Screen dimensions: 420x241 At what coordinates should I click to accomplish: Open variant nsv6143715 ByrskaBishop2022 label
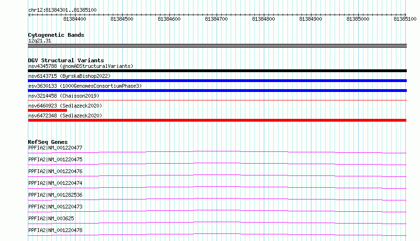click(x=69, y=76)
